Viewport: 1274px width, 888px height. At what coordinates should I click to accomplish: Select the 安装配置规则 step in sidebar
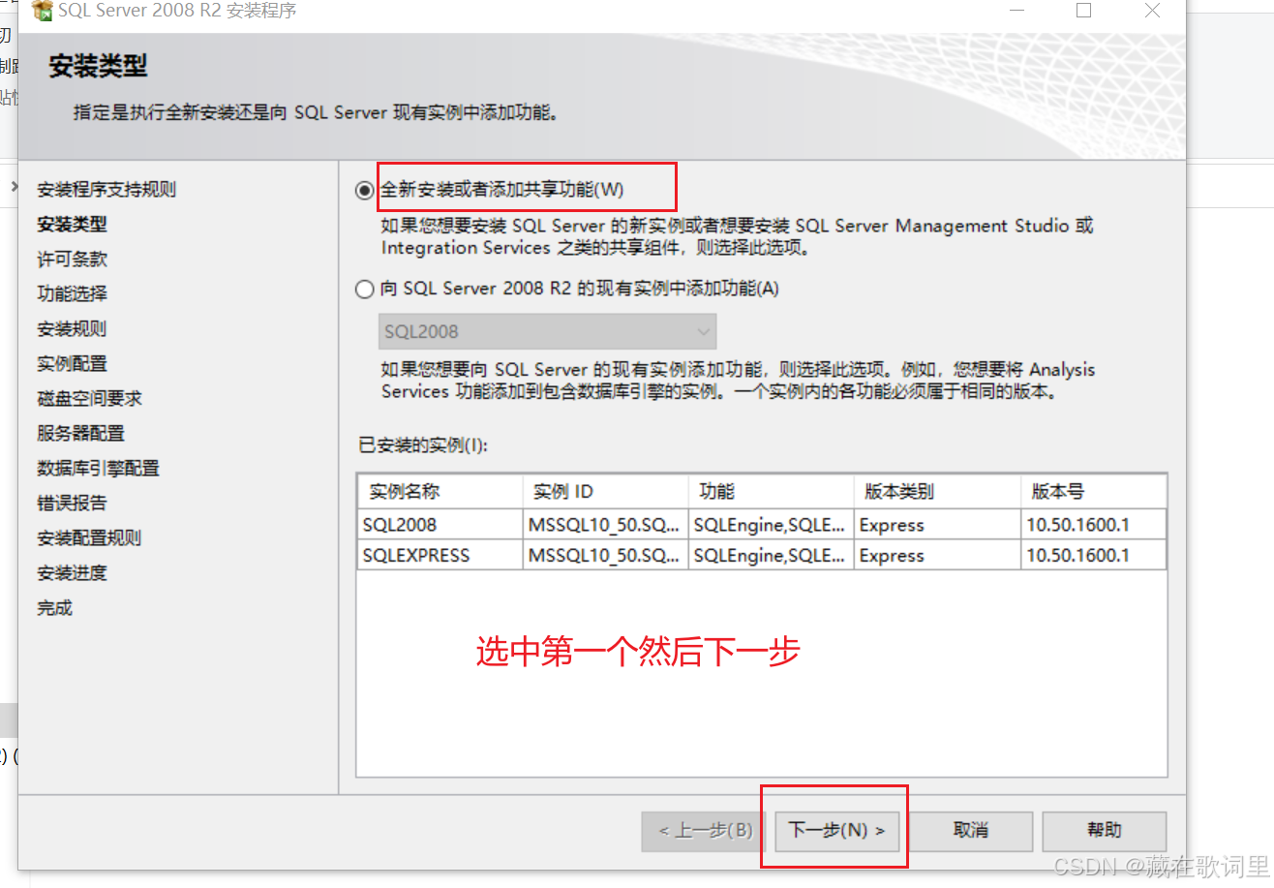click(89, 537)
